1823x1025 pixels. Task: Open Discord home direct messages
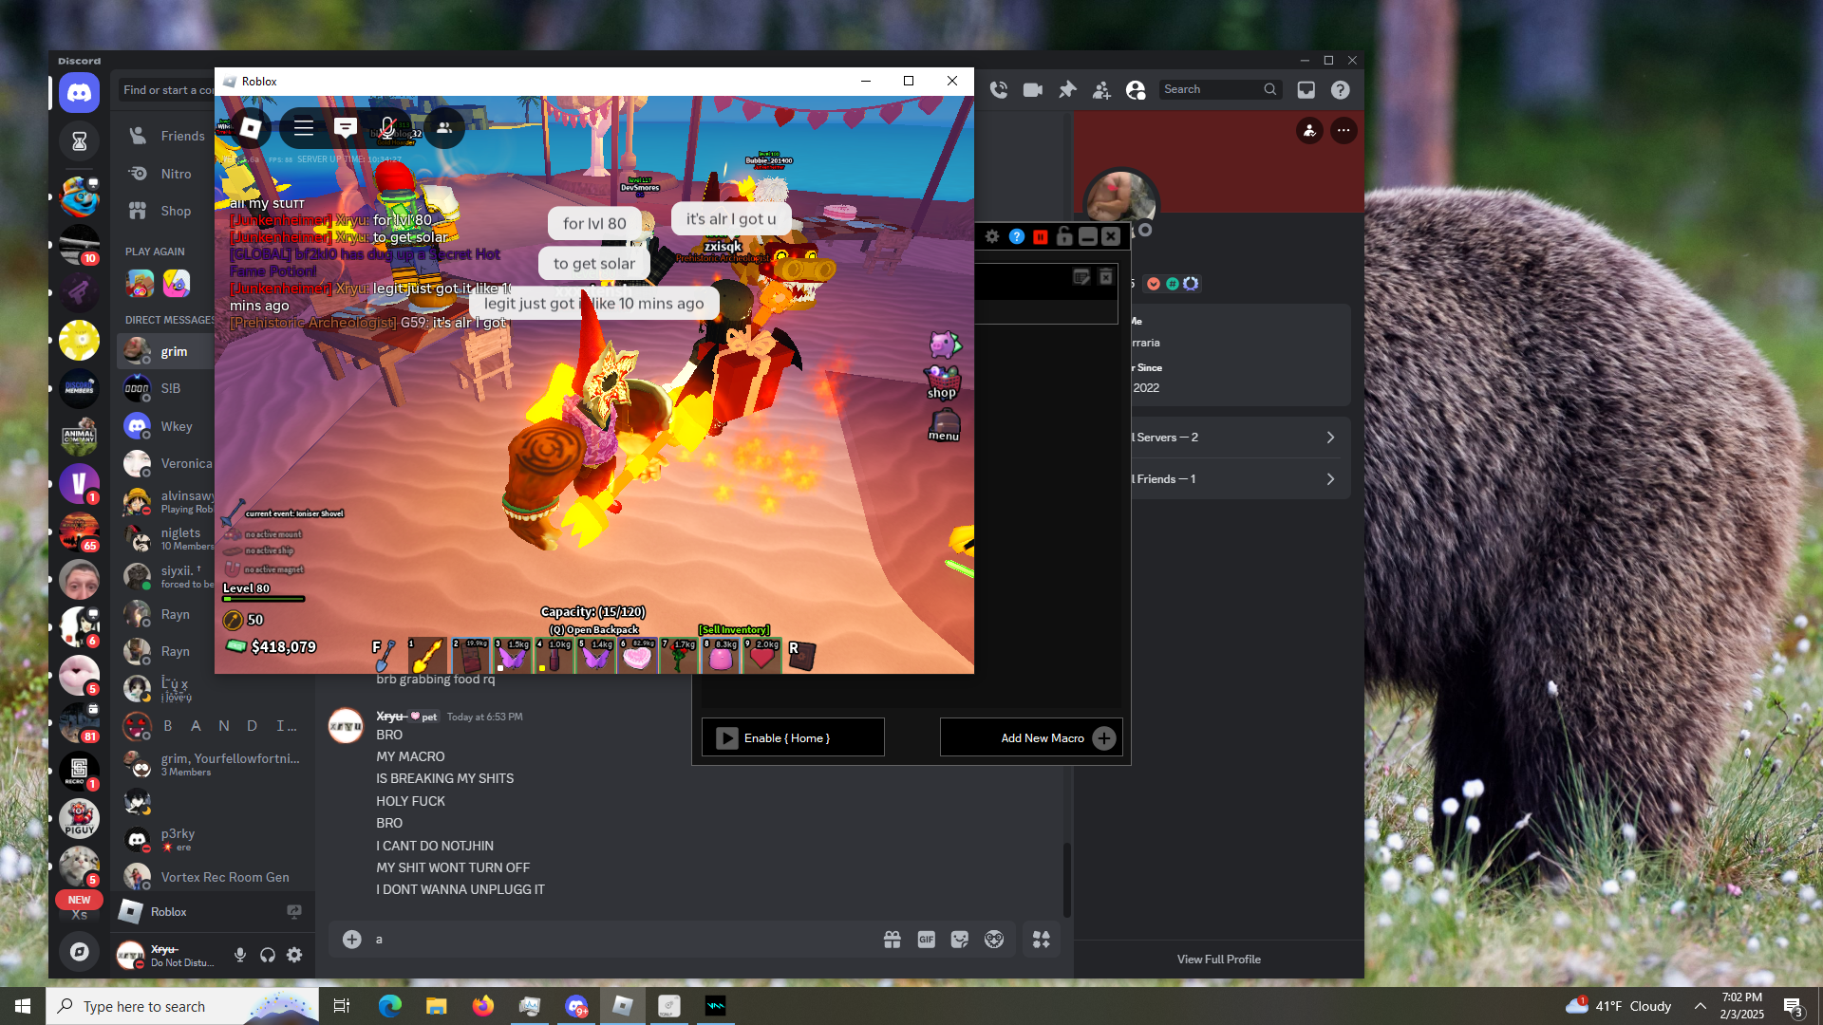tap(80, 92)
